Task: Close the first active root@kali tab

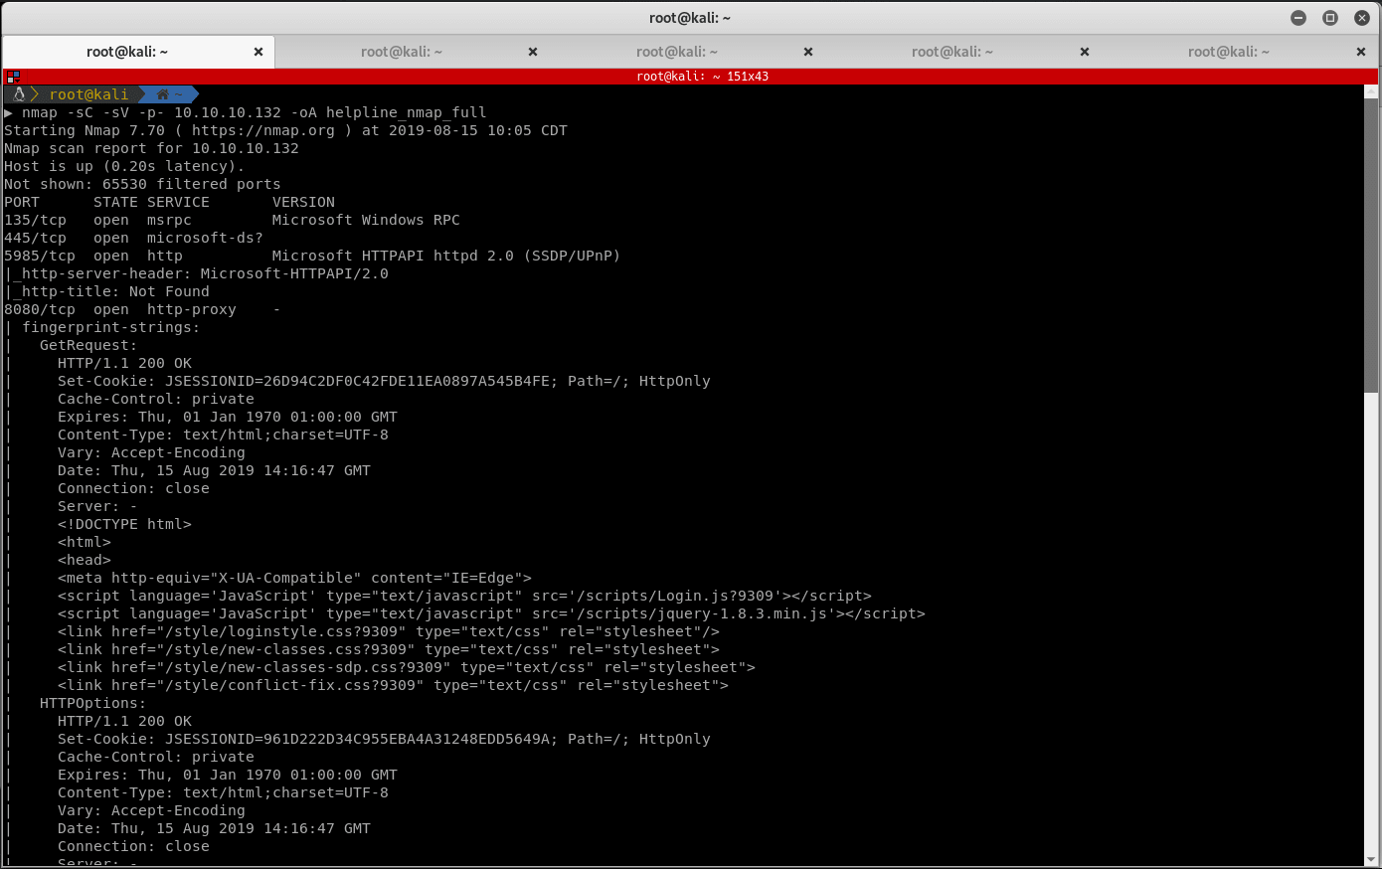Action: click(x=259, y=52)
